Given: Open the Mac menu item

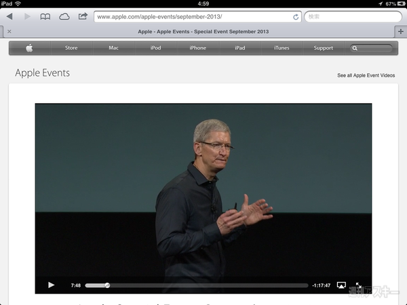Looking at the screenshot, I should pos(114,48).
